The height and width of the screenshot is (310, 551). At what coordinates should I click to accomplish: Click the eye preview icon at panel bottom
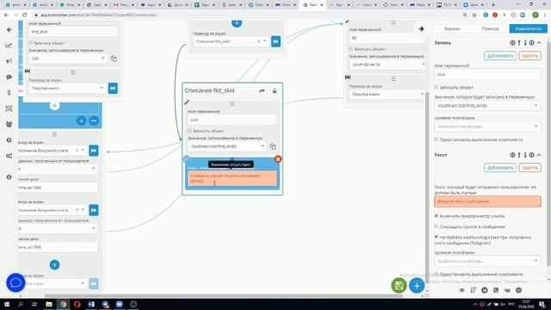[x=461, y=290]
